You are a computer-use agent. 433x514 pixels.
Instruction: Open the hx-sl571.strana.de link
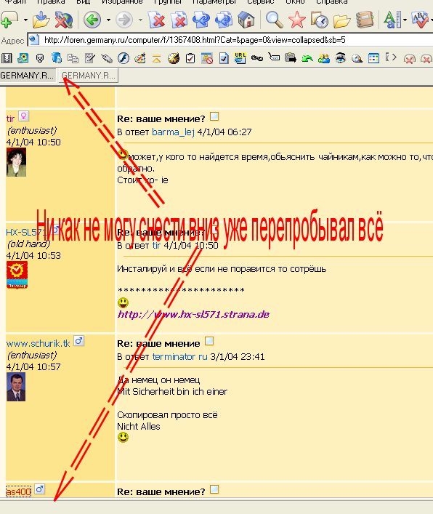(x=193, y=314)
